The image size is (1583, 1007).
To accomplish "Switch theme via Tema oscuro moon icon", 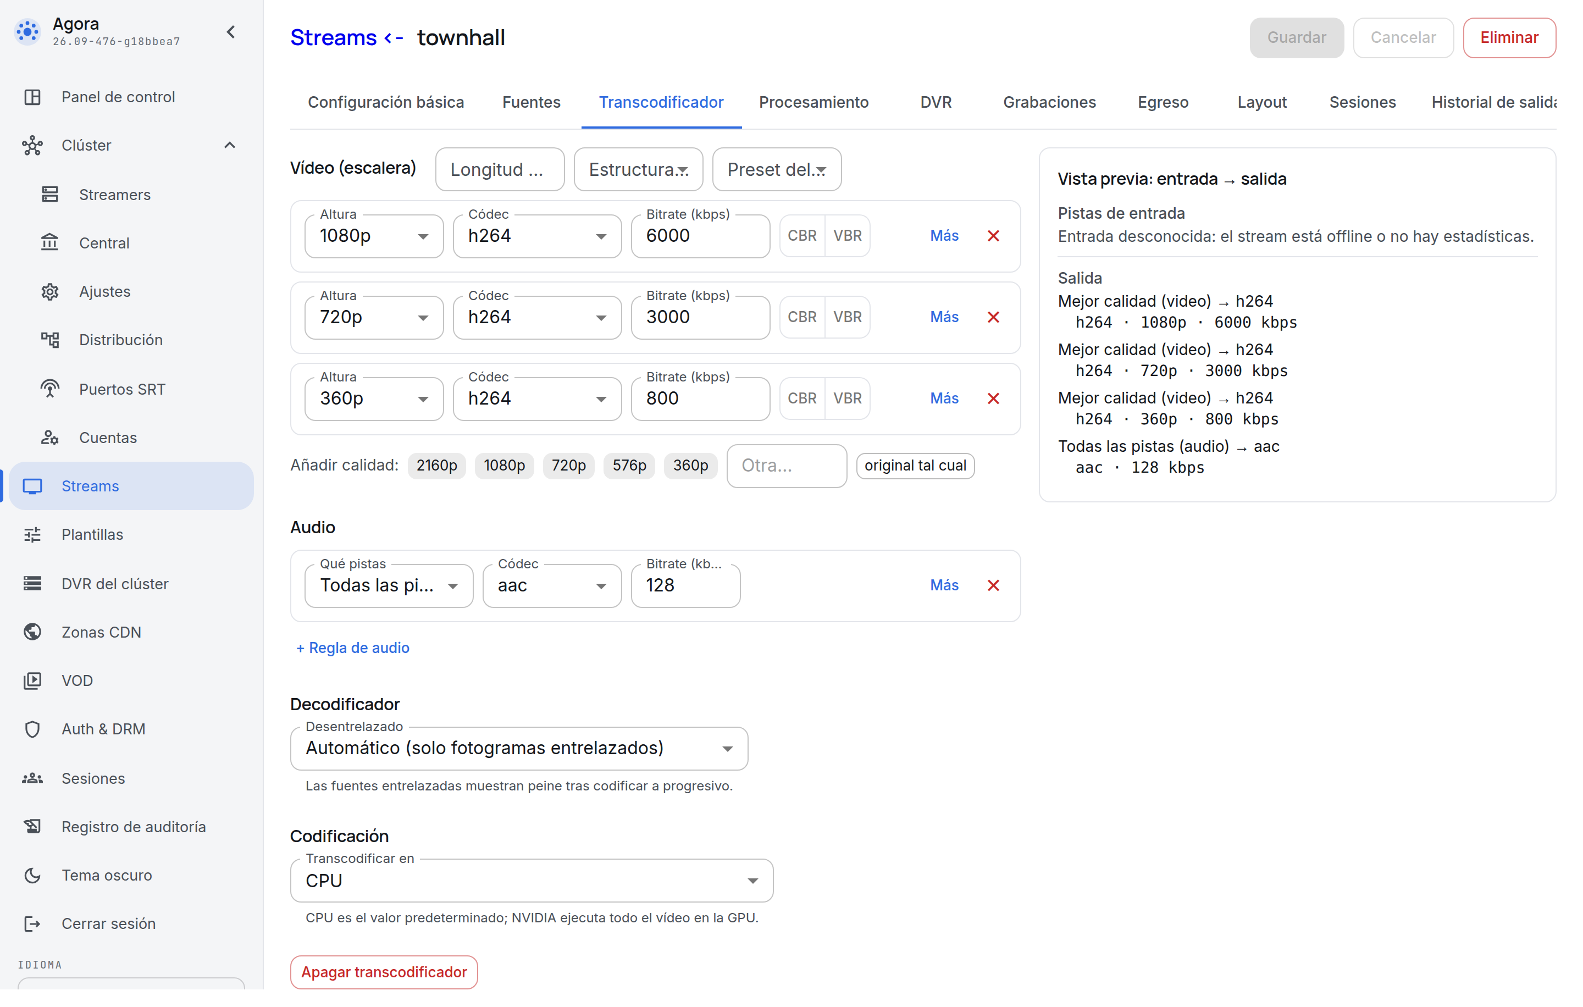I will coord(32,875).
